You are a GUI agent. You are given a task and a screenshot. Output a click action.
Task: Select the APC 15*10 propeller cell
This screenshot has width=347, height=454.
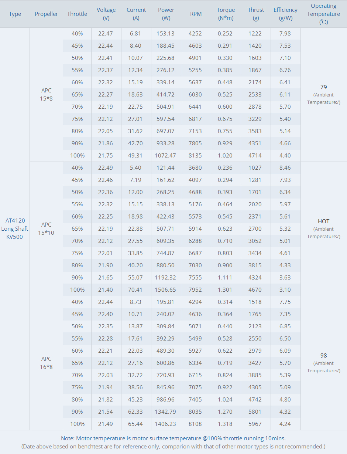coord(47,228)
